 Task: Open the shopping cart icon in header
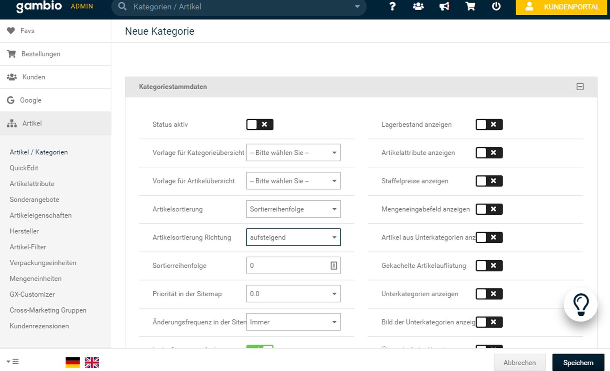(470, 6)
